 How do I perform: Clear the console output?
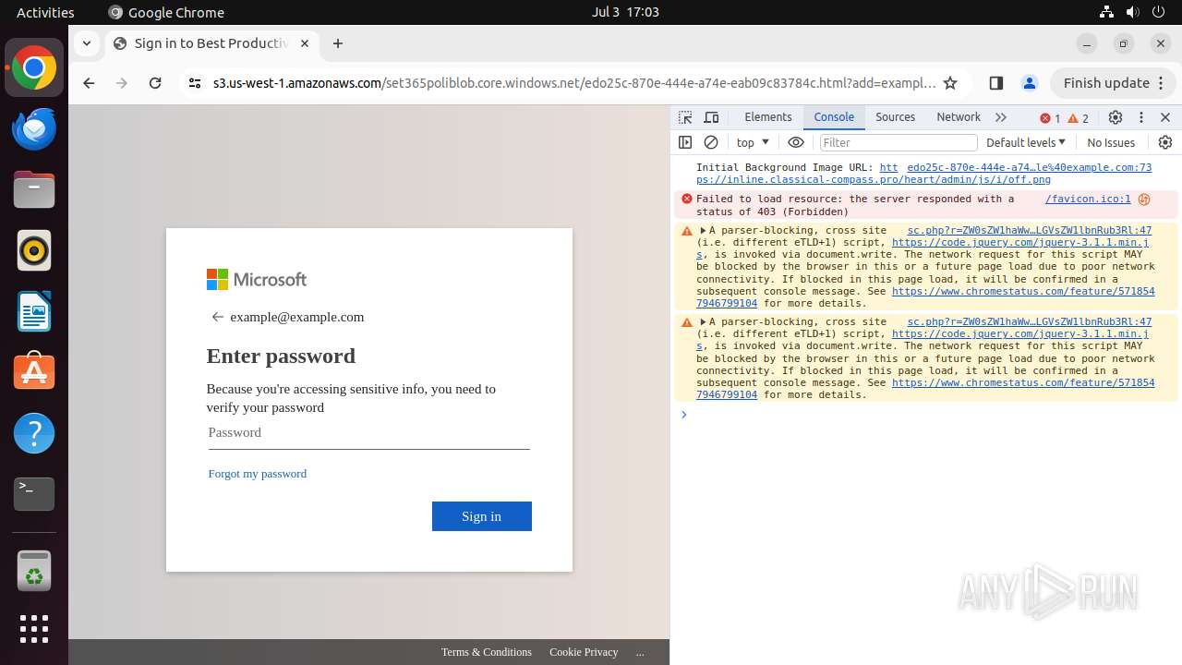[x=711, y=142]
